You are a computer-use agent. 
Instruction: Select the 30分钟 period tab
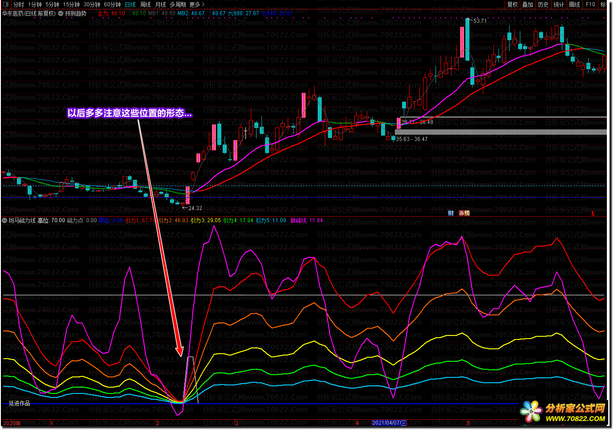(92, 4)
